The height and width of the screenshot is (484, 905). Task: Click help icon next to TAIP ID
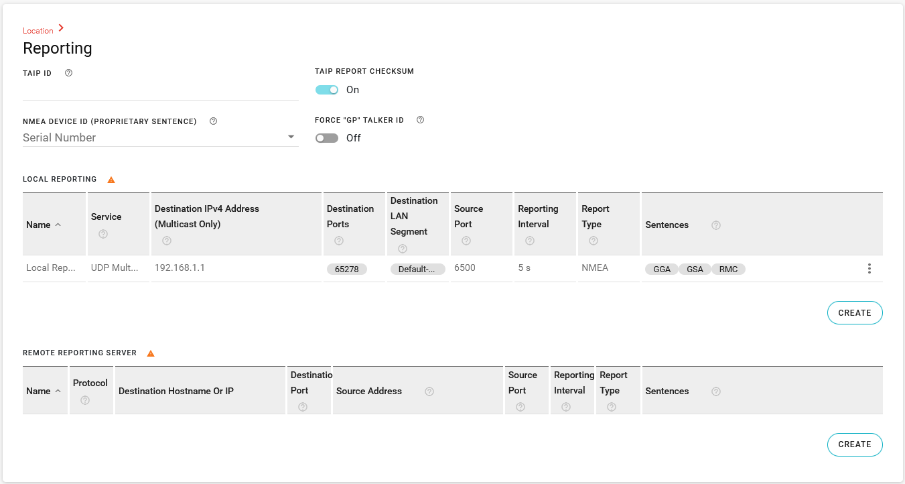68,73
